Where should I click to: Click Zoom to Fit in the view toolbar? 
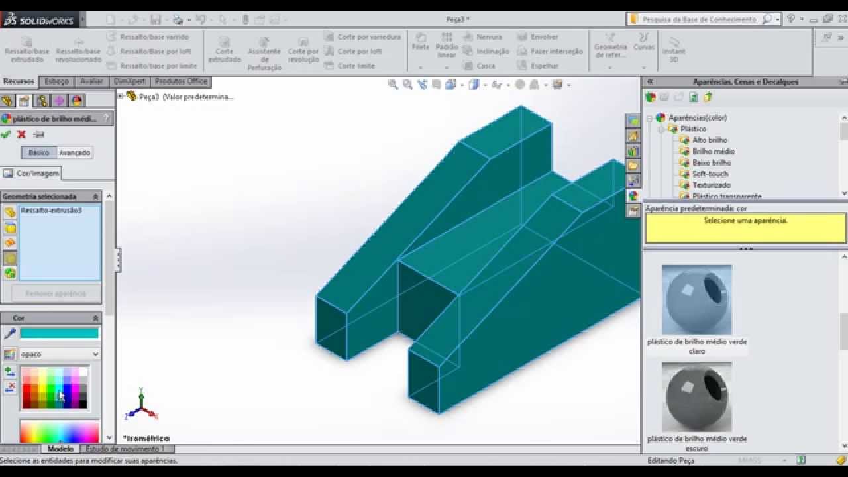coord(394,85)
